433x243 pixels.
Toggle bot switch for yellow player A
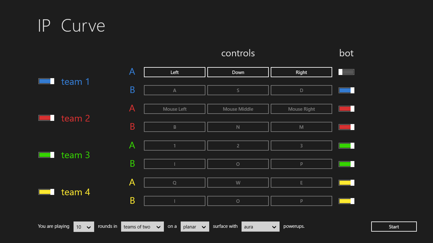coord(346,183)
